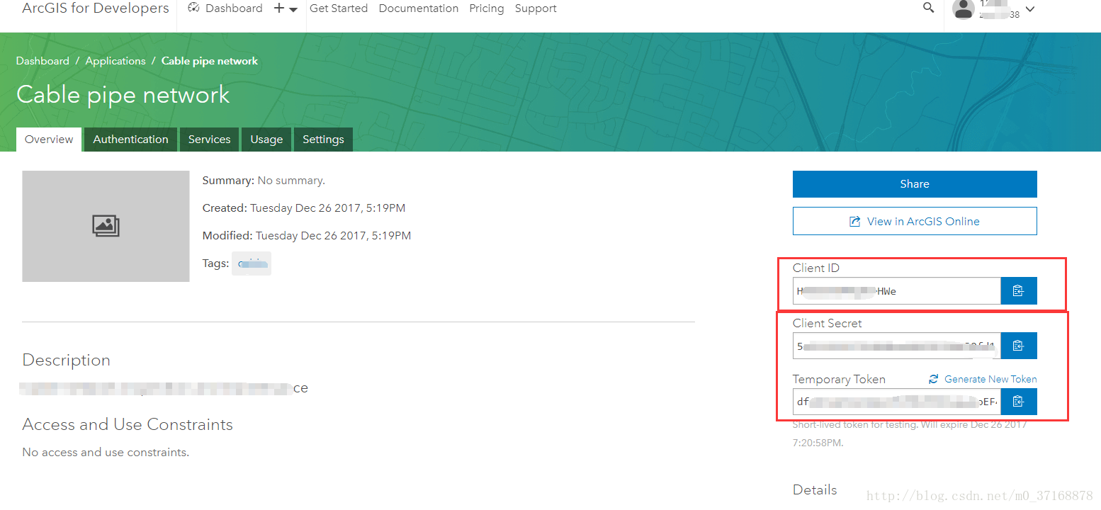Click the app thumbnail placeholder image
The width and height of the screenshot is (1101, 510).
(x=106, y=226)
